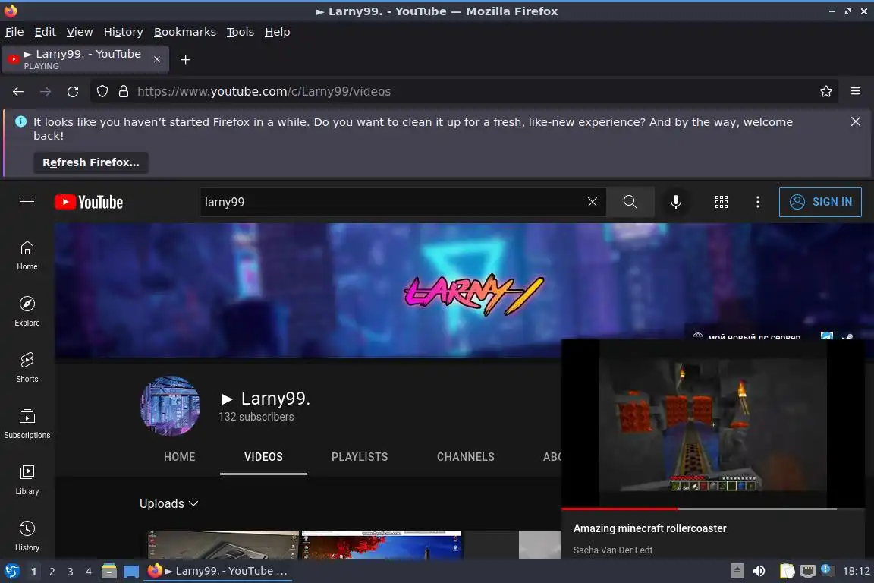Open the Edit menu
The image size is (874, 583).
coord(46,32)
